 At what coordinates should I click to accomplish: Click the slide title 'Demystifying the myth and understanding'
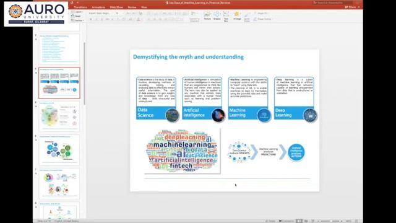tap(188, 57)
